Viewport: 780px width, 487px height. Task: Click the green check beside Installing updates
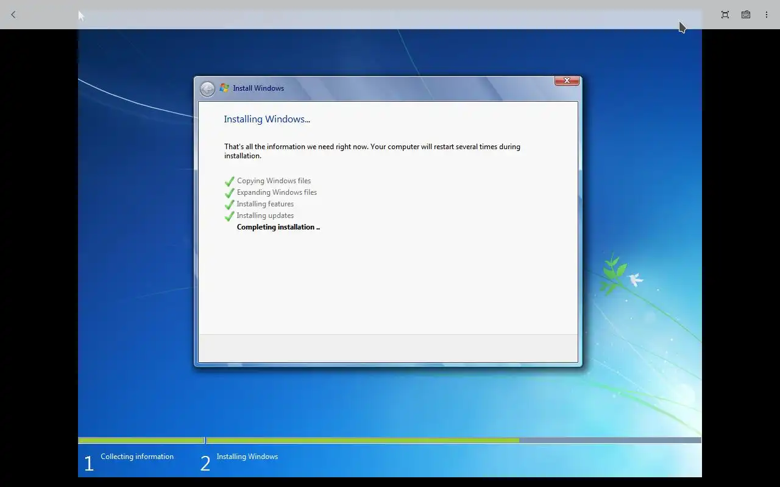click(230, 216)
